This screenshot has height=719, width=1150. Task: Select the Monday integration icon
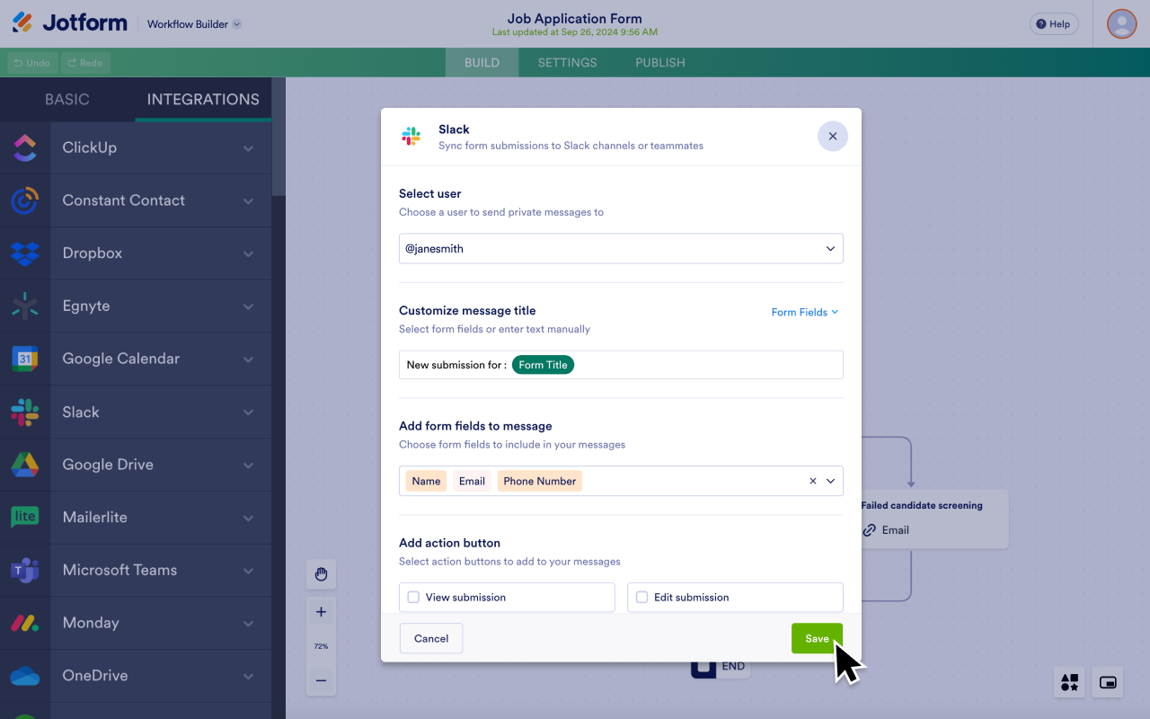25,623
